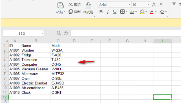Increase font size with A+ icon
The width and height of the screenshot is (181, 104).
tap(154, 5)
